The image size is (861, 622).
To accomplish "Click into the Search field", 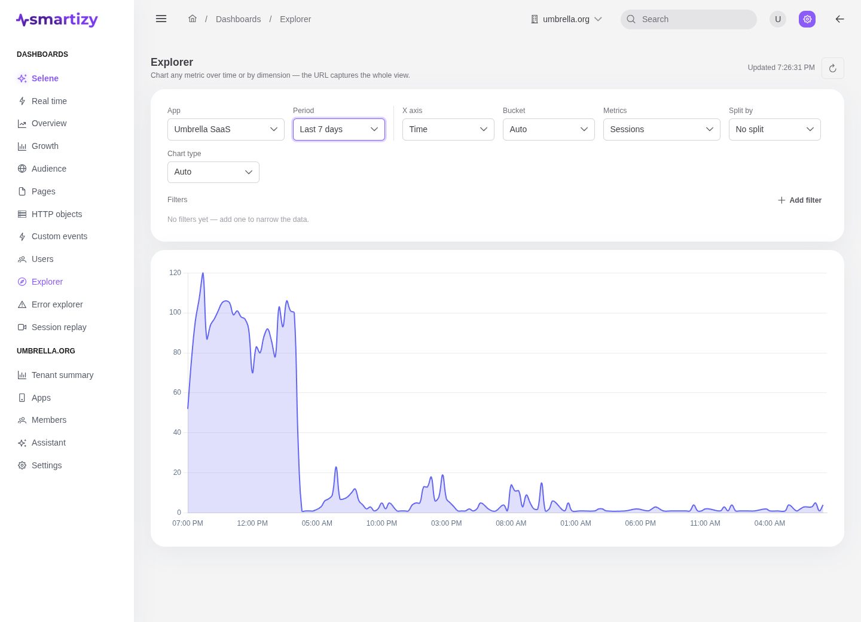I will pyautogui.click(x=689, y=19).
